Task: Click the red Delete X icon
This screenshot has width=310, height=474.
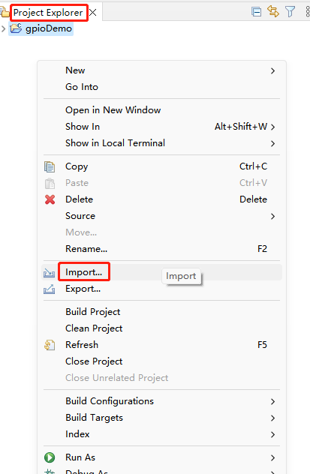Action: tap(50, 199)
